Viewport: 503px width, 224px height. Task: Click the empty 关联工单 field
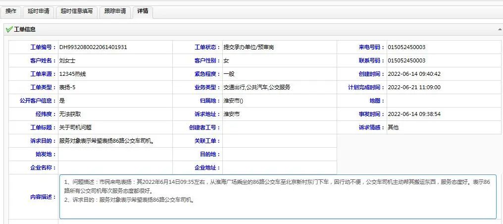coord(279,141)
